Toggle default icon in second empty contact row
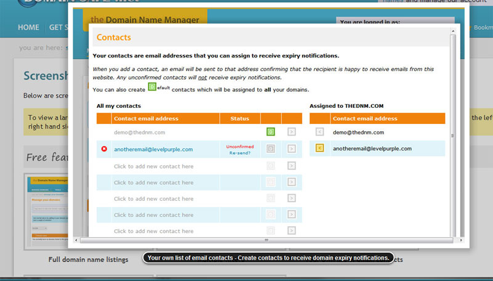Image resolution: width=493 pixels, height=281 pixels. pos(271,182)
